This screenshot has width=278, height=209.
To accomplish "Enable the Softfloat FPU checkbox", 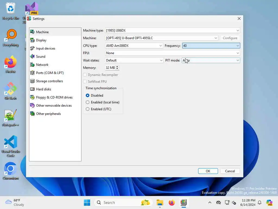I will click(x=85, y=82).
